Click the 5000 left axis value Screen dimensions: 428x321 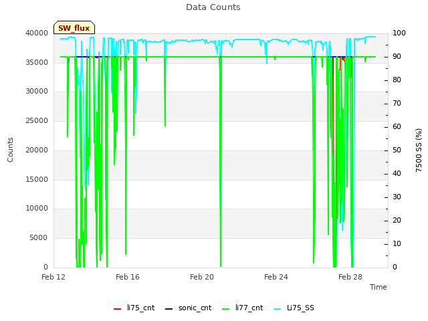39,238
